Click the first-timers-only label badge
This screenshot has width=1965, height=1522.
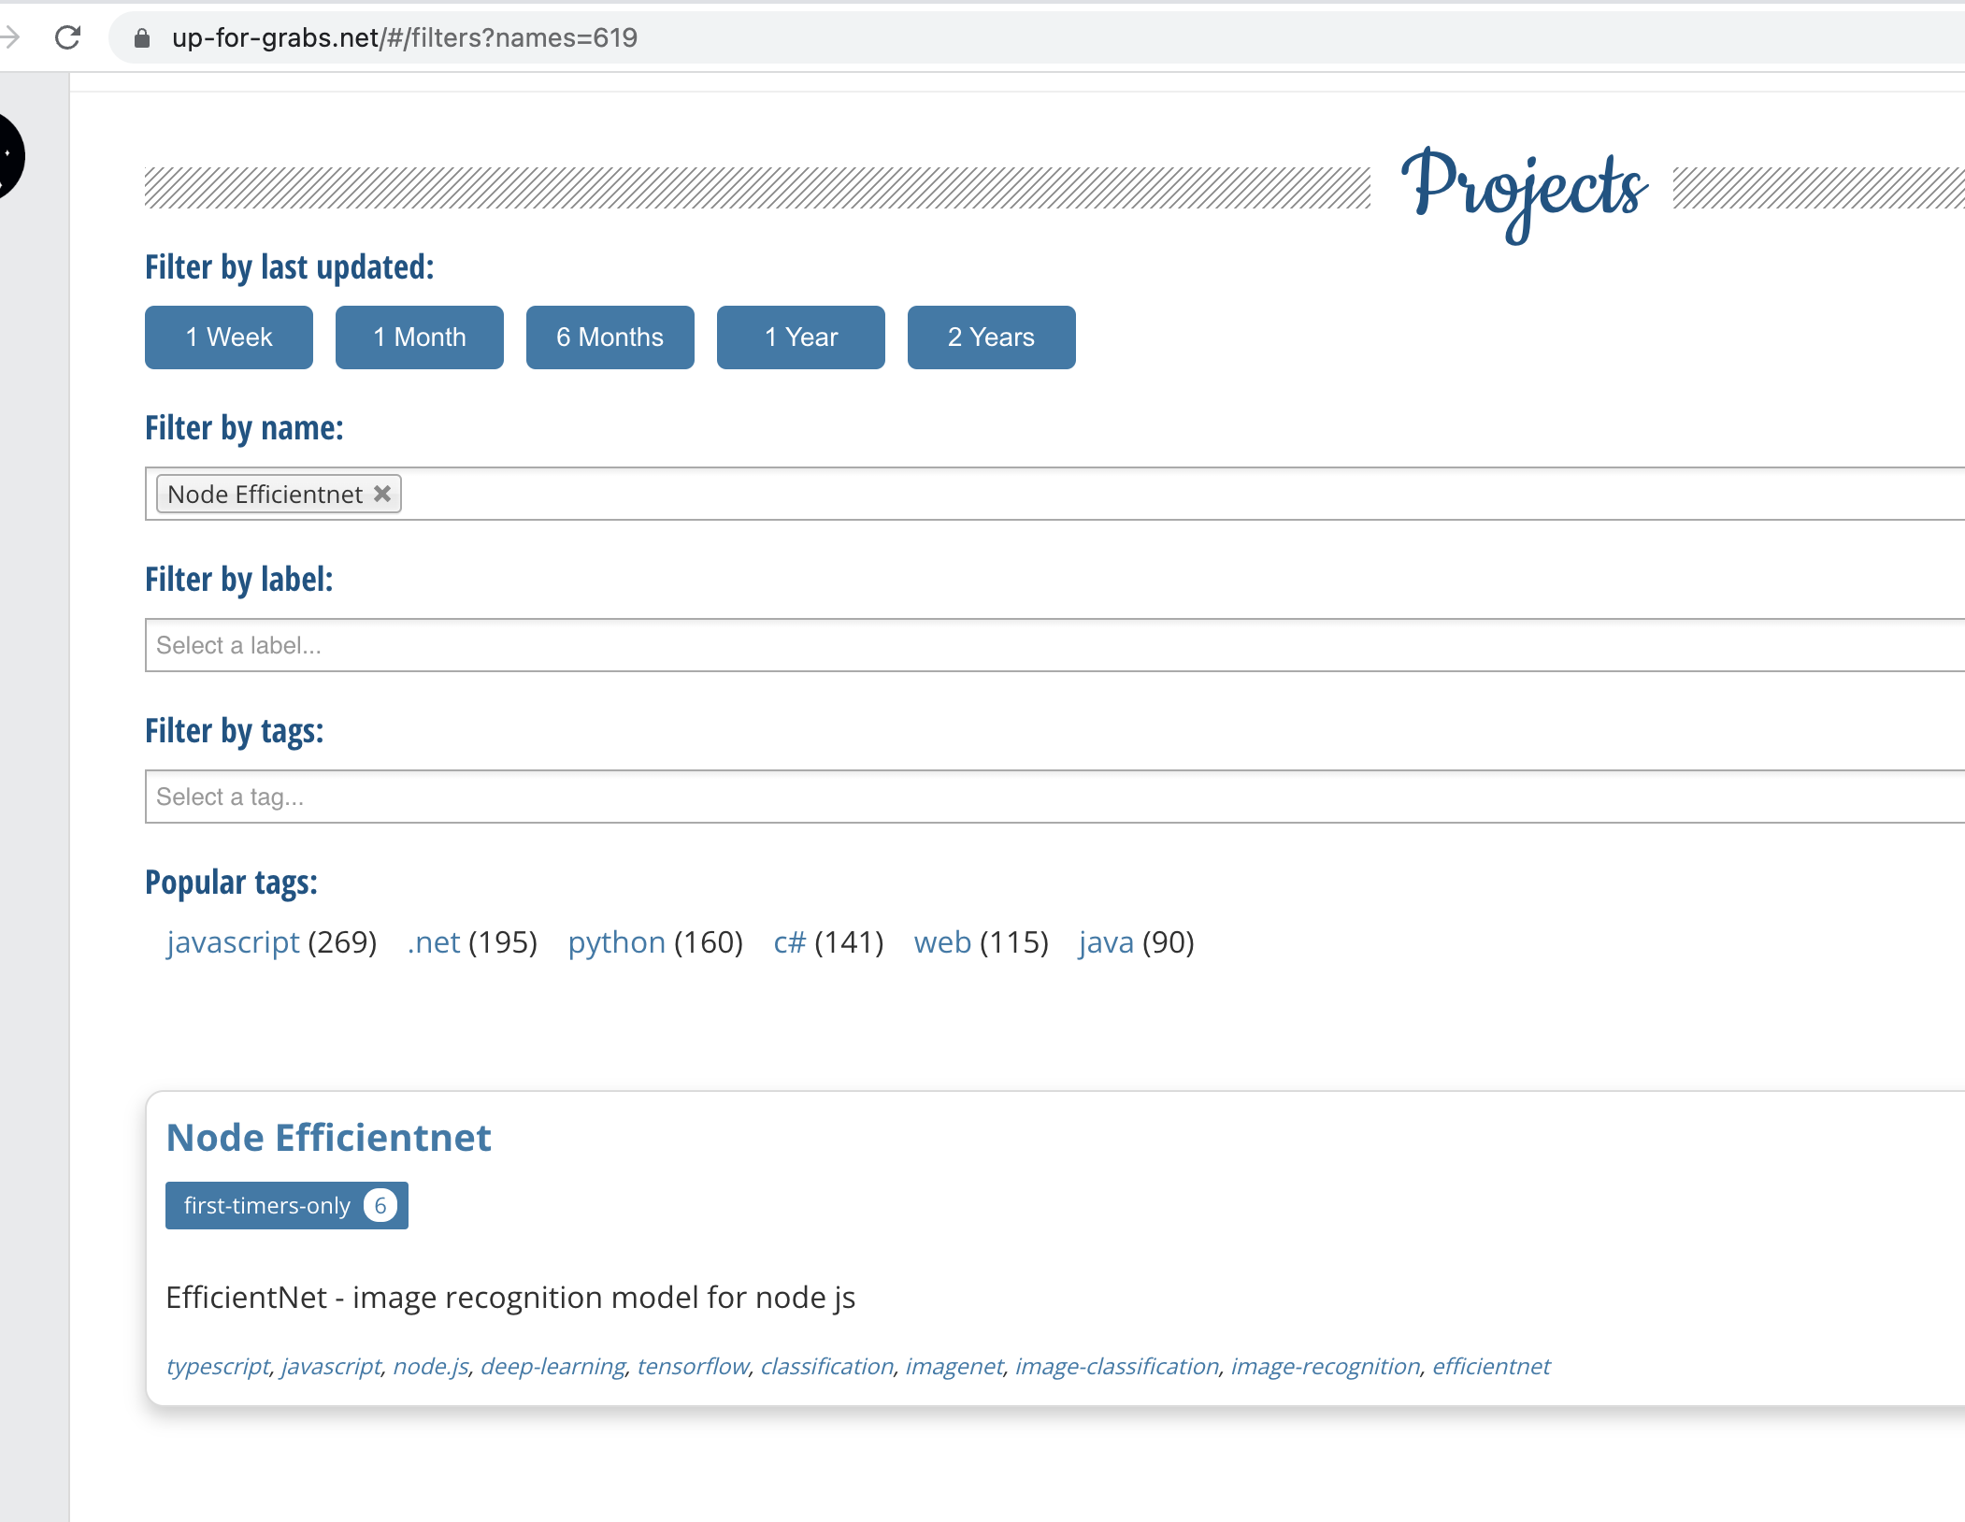286,1205
